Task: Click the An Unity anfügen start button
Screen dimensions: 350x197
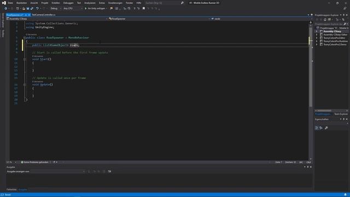Action: click(x=95, y=9)
